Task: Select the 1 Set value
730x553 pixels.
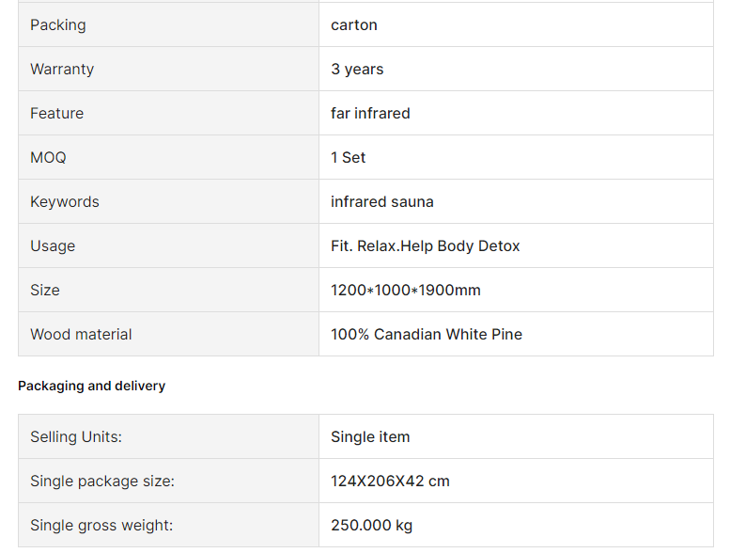Action: click(348, 157)
